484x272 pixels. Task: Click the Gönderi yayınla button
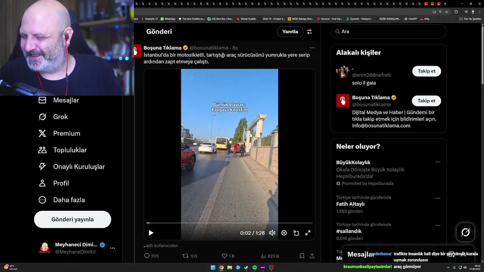tap(73, 219)
